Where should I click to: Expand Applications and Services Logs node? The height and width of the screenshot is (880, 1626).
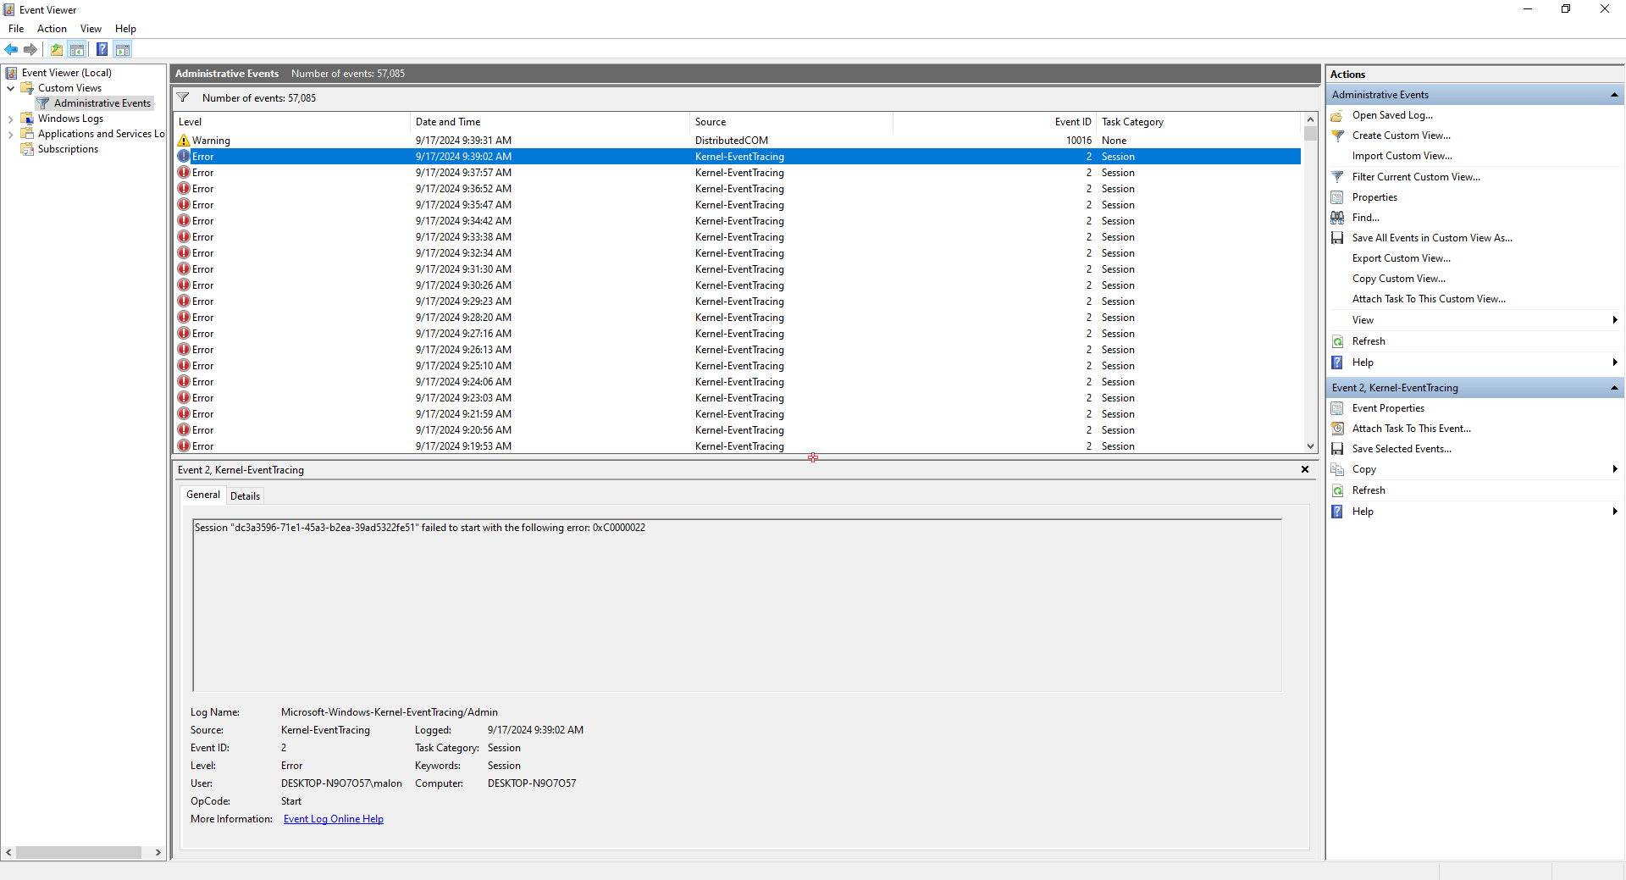pyautogui.click(x=10, y=134)
